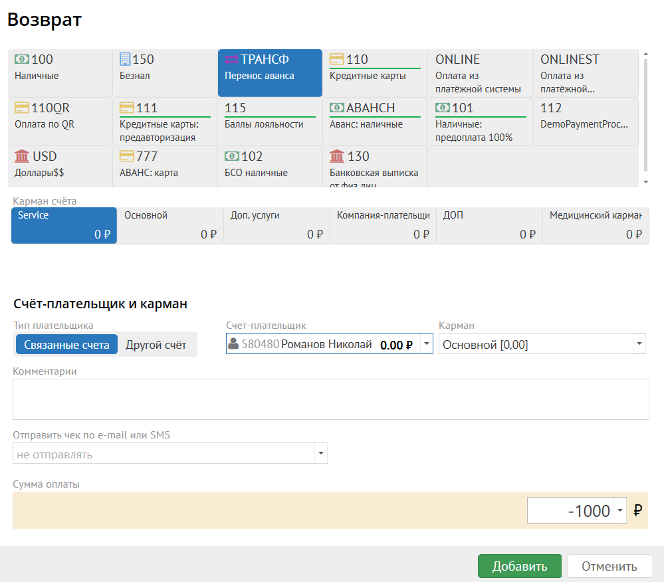The image size is (664, 582).
Task: Click into the Комментарии text area
Action: point(330,399)
